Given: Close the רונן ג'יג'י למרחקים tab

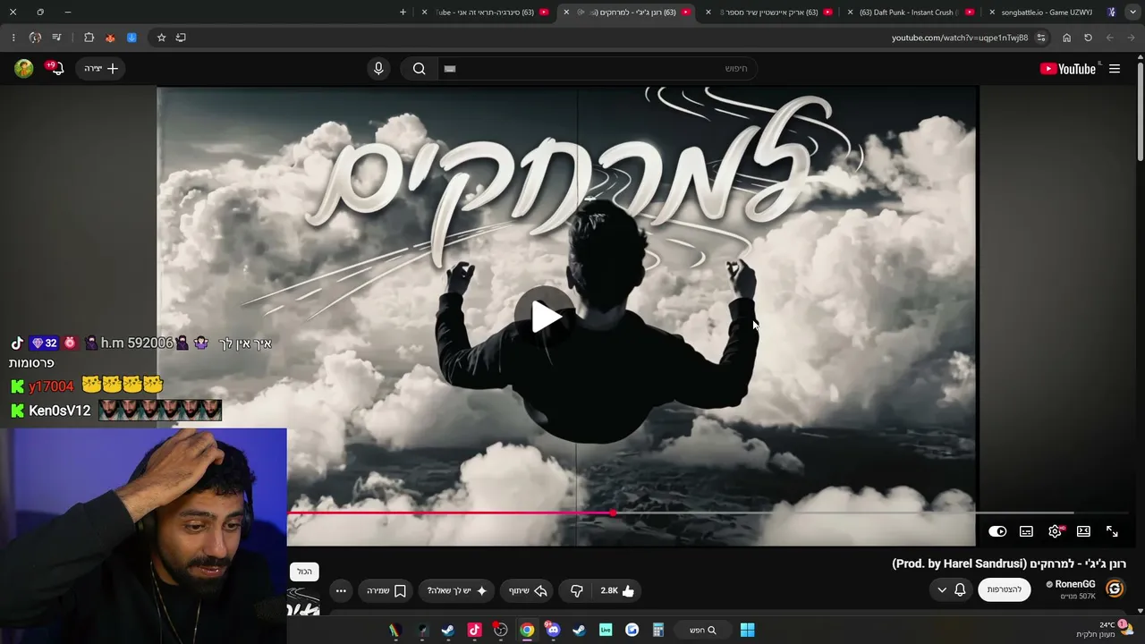Looking at the screenshot, I should [566, 13].
